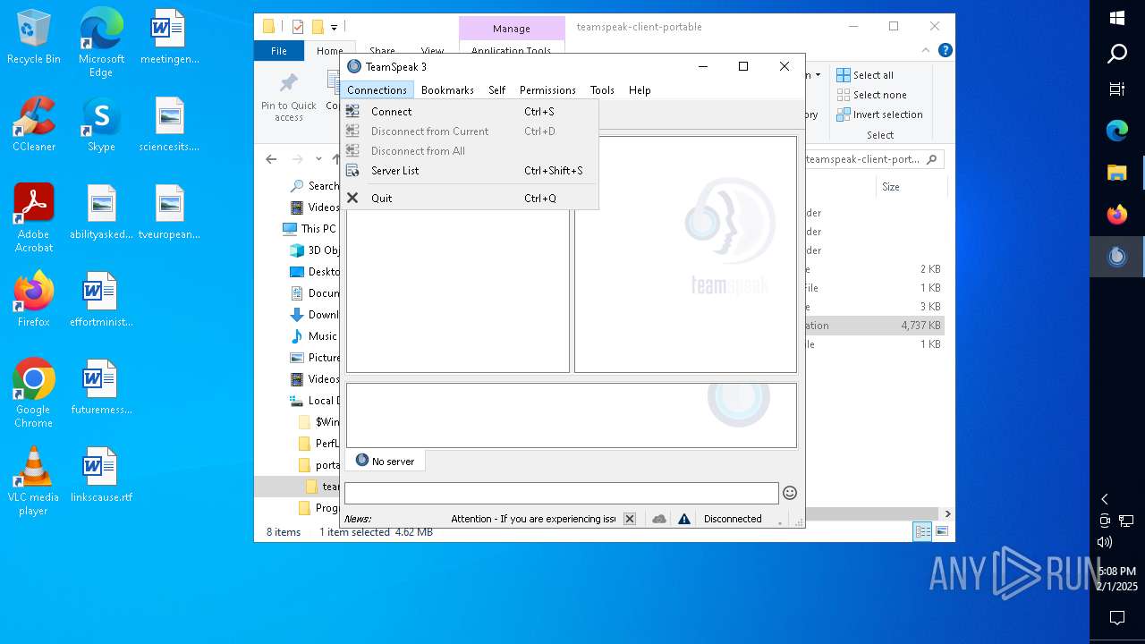Open Windows search from taskbar
1145x644 pixels.
point(1117,55)
